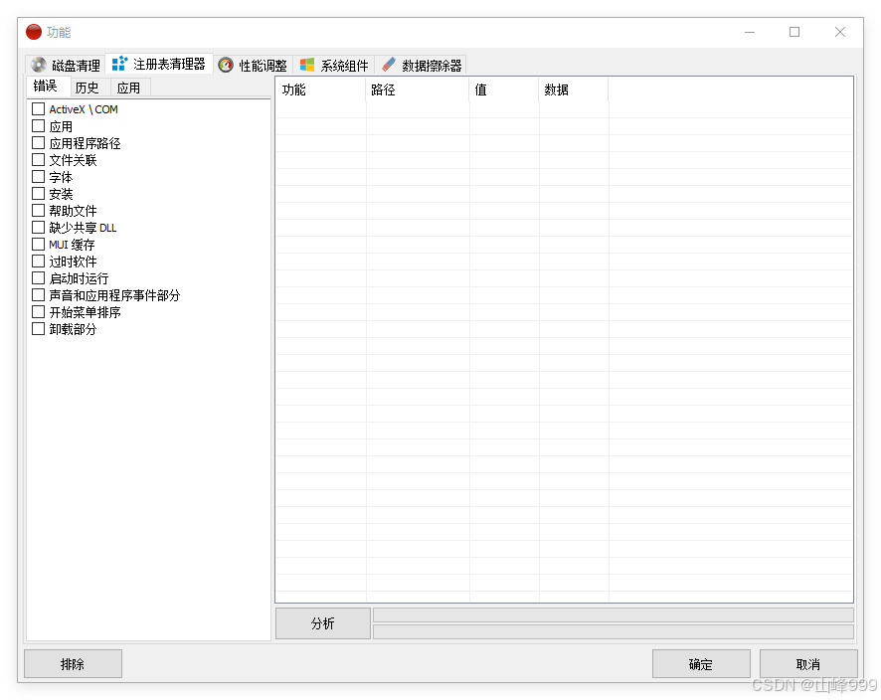Switch to the 性能调整 tab
This screenshot has height=700, width=881.
tap(253, 66)
